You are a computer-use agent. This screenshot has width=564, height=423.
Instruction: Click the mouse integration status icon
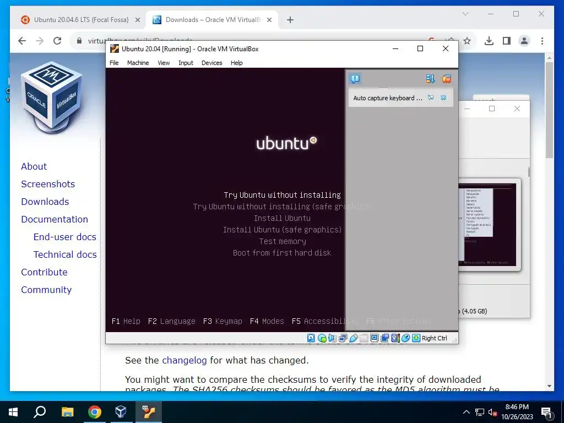(405, 338)
